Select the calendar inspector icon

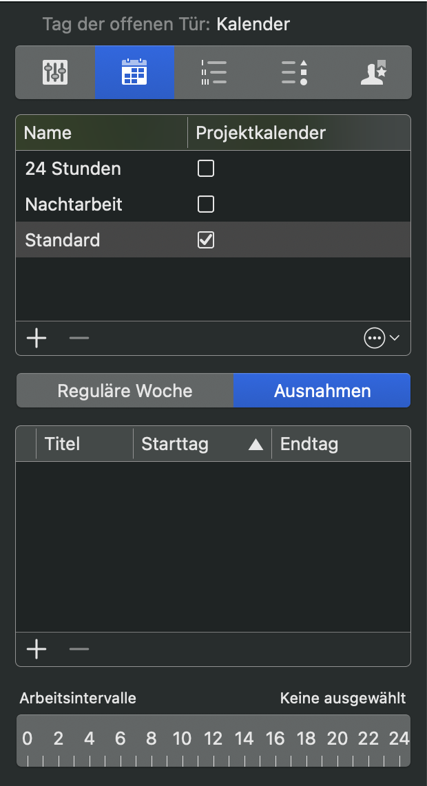coord(134,72)
